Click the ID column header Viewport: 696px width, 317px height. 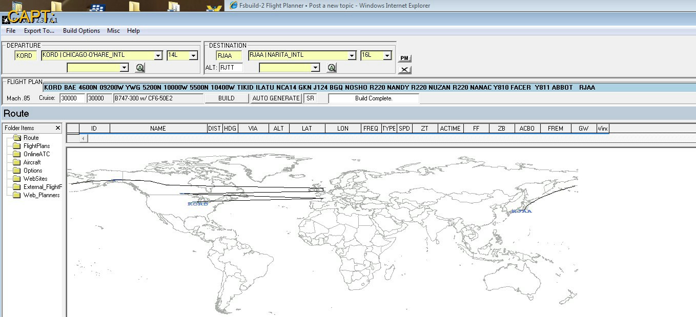[94, 129]
